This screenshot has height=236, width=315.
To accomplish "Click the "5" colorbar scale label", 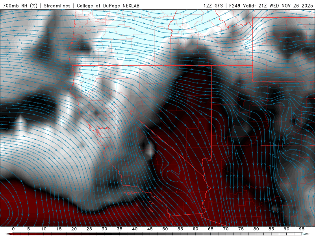I will pos(28,229).
